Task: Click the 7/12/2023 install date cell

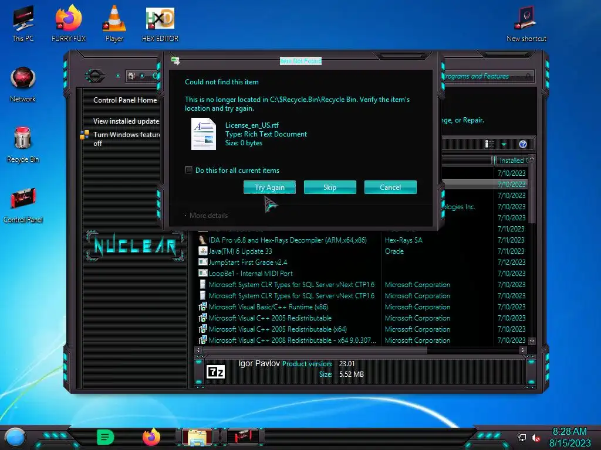Action: [x=511, y=262]
